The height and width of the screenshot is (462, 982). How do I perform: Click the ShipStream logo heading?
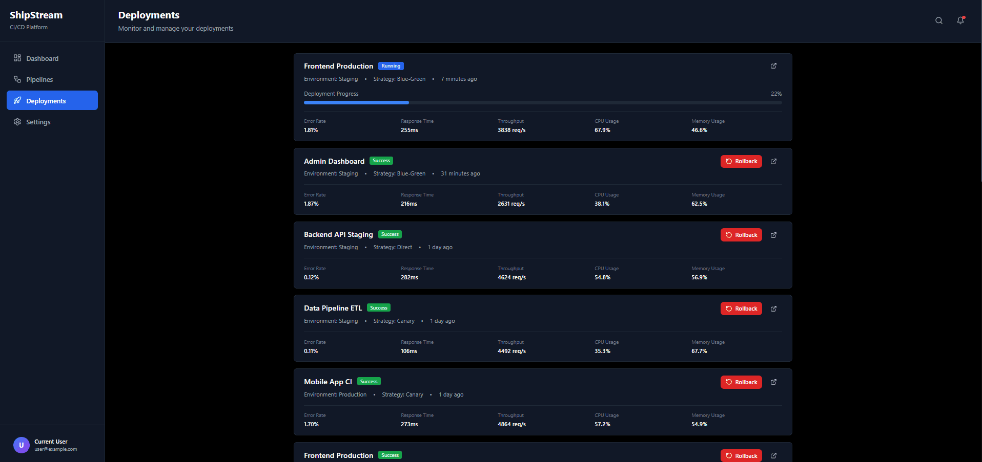(x=36, y=15)
